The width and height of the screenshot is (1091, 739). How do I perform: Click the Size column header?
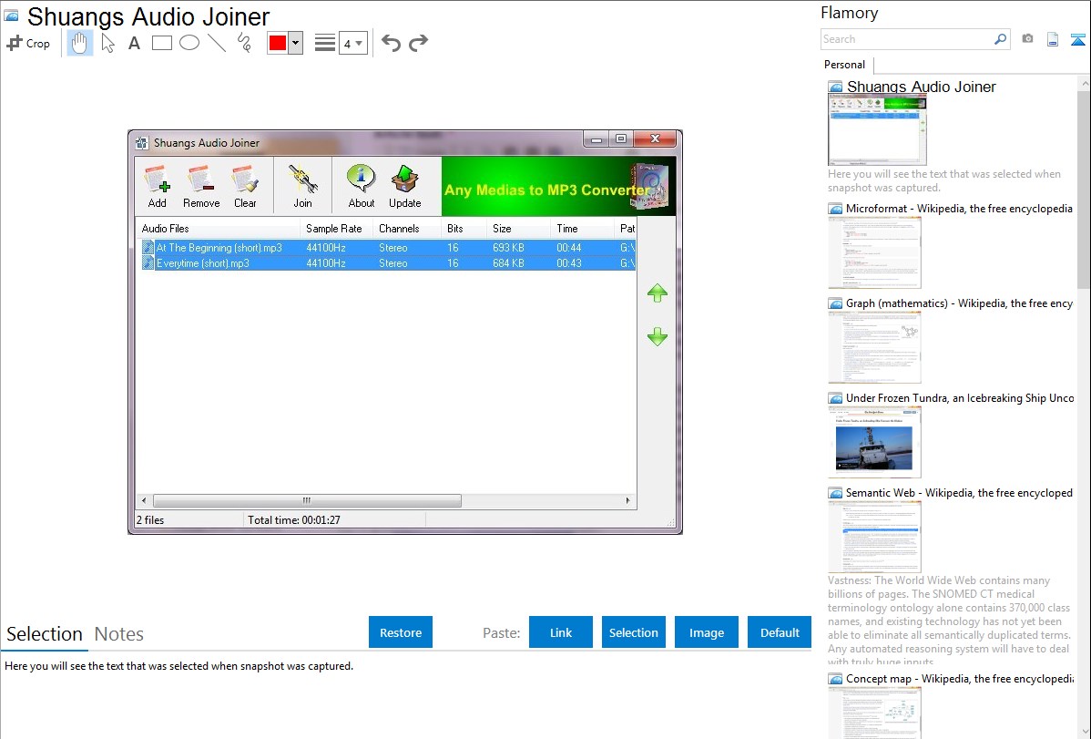[518, 229]
